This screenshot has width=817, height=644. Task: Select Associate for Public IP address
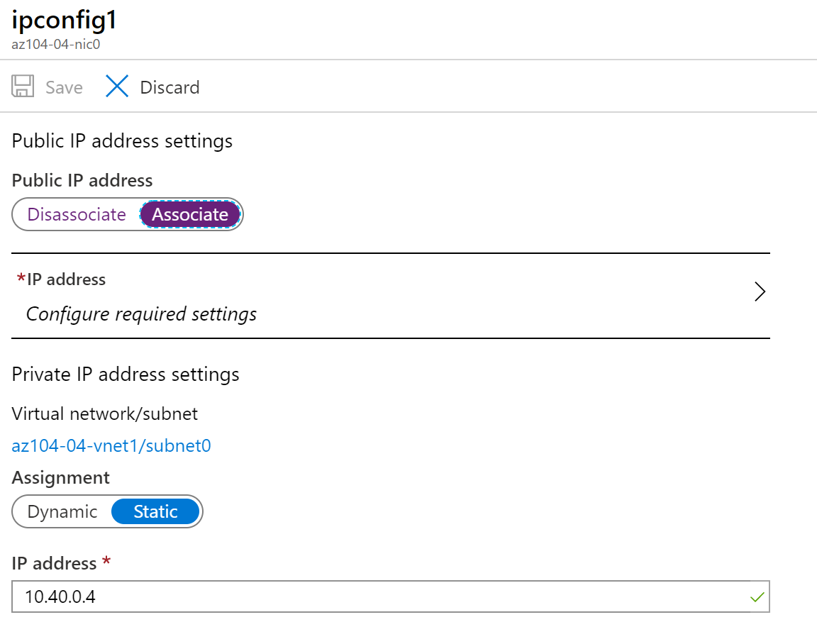pyautogui.click(x=190, y=214)
